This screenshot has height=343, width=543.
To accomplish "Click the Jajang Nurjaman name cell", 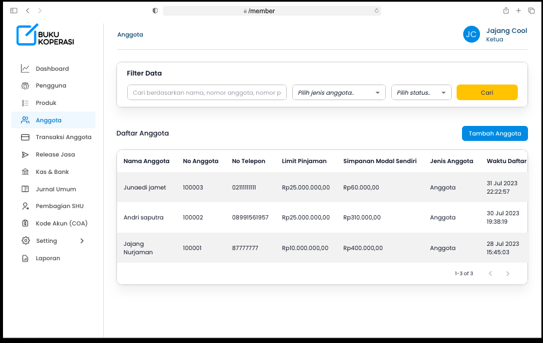I will pos(138,248).
